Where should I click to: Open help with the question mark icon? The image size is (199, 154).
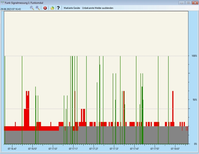[58, 8]
